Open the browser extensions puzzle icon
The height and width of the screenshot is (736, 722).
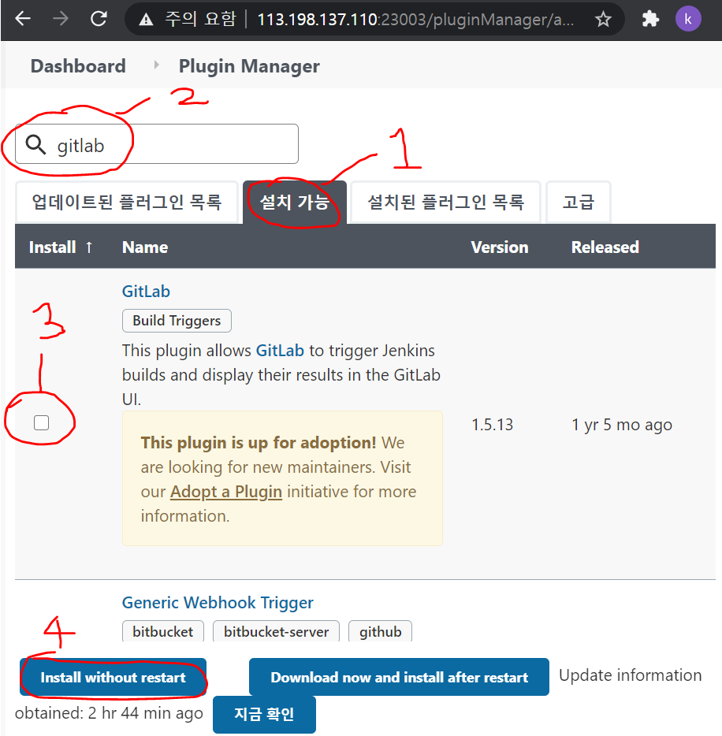coord(650,19)
